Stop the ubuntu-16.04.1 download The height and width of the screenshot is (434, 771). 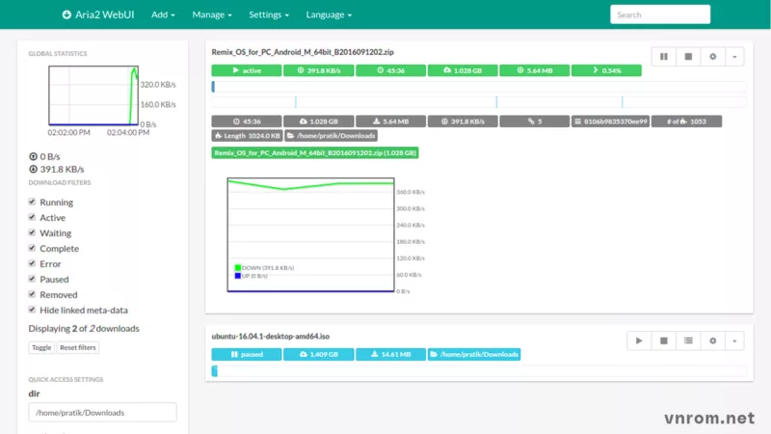664,340
